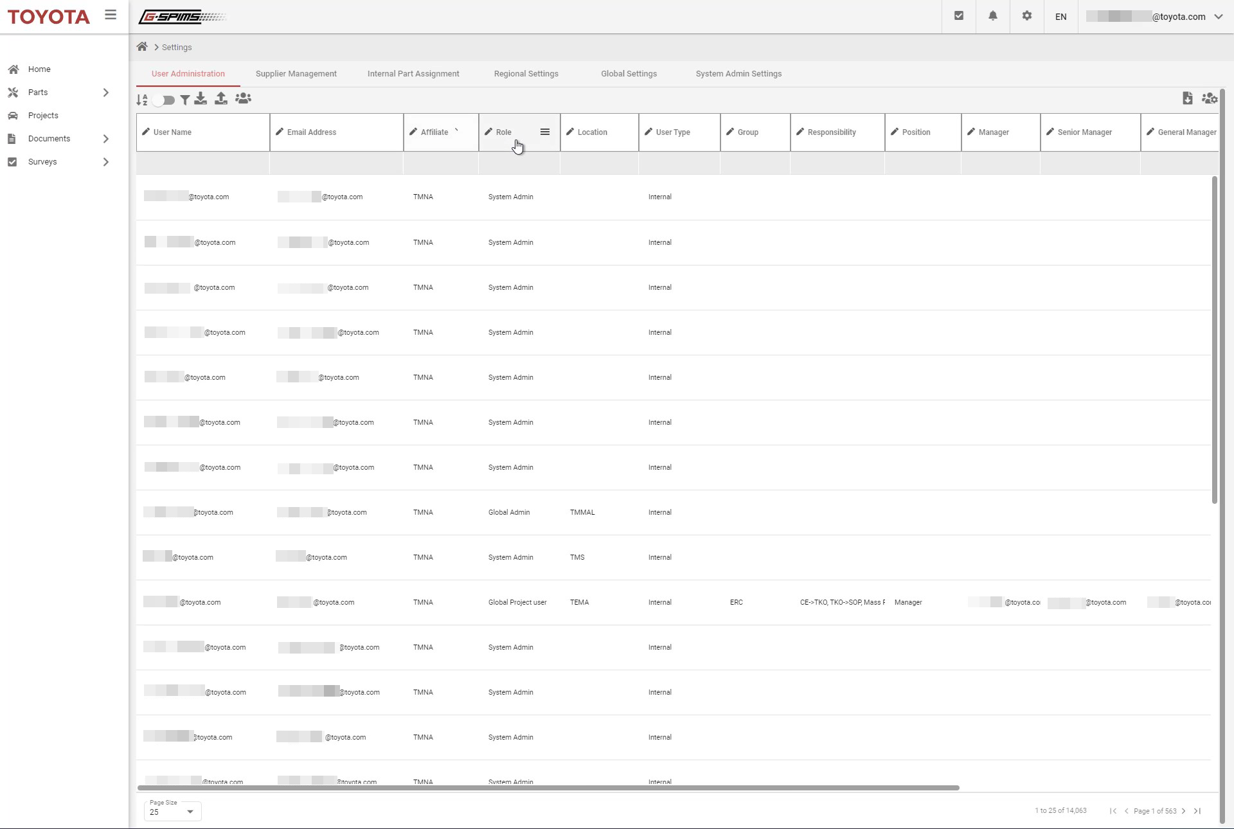Viewport: 1234px width, 829px height.
Task: Click the EN language button
Action: (1060, 17)
